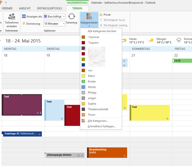This screenshot has height=166, width=192.
Task: Choose the cisv category
Action: pyautogui.click(x=101, y=70)
